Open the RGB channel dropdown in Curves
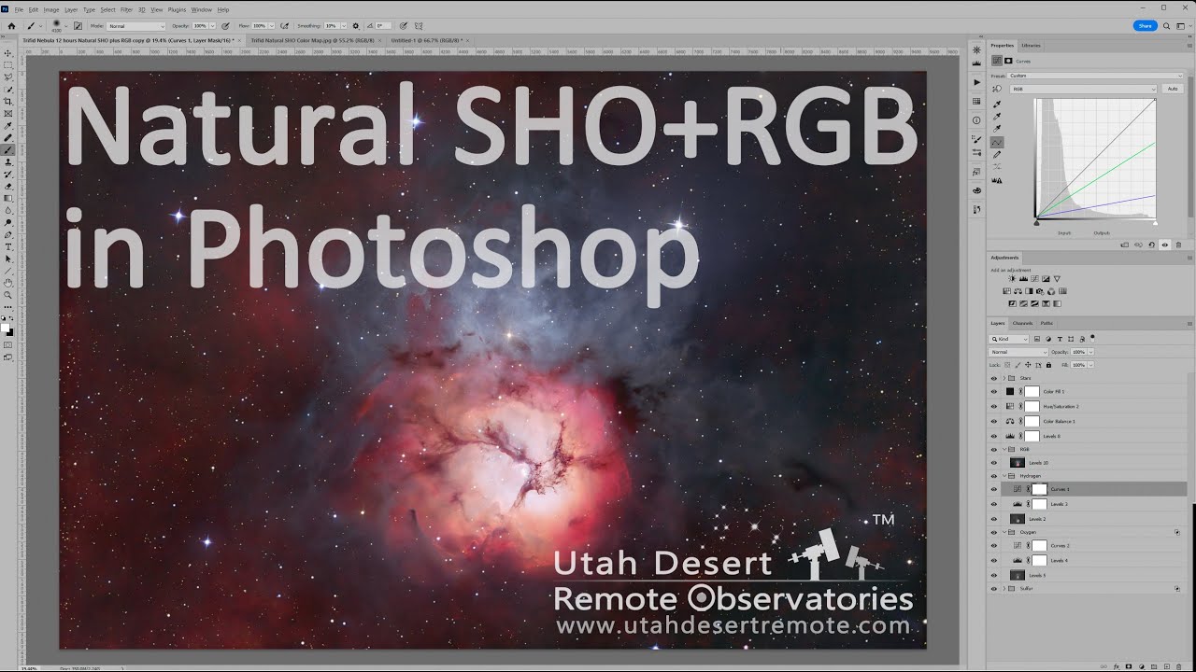This screenshot has height=672, width=1196. [x=1084, y=89]
